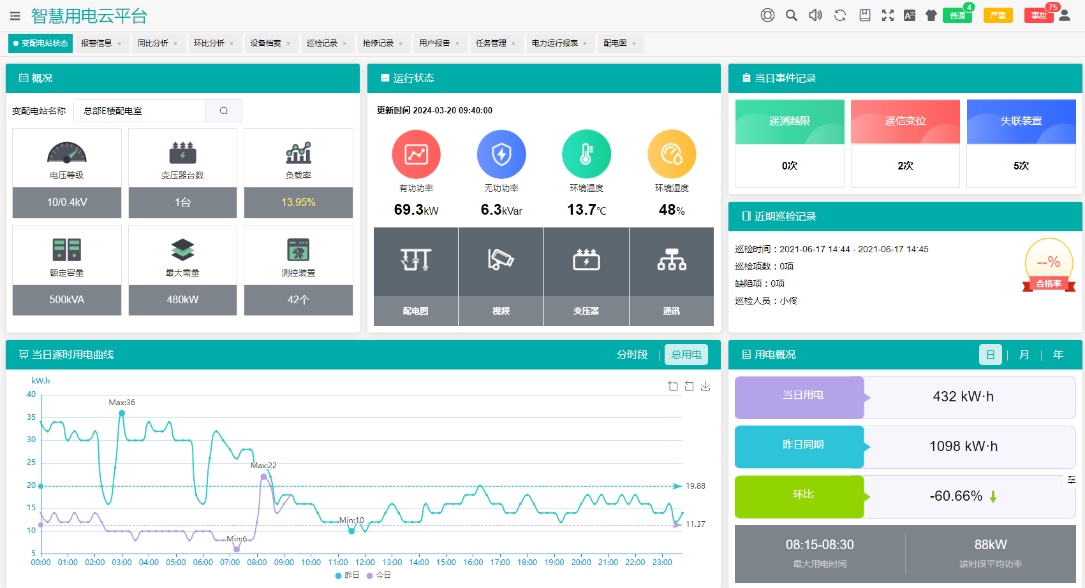Image resolution: width=1085 pixels, height=588 pixels.
Task: Select the 分时段 chart mode
Action: coord(632,355)
